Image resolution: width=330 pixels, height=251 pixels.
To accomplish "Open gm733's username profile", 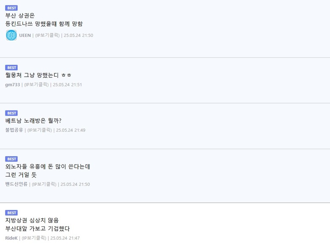I will (12, 85).
